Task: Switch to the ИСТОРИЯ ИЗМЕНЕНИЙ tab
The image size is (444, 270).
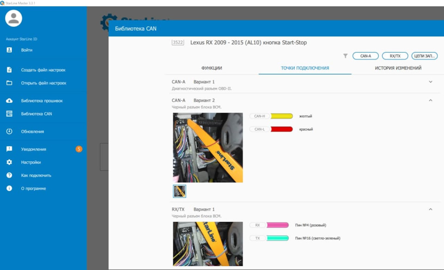Action: pyautogui.click(x=398, y=68)
